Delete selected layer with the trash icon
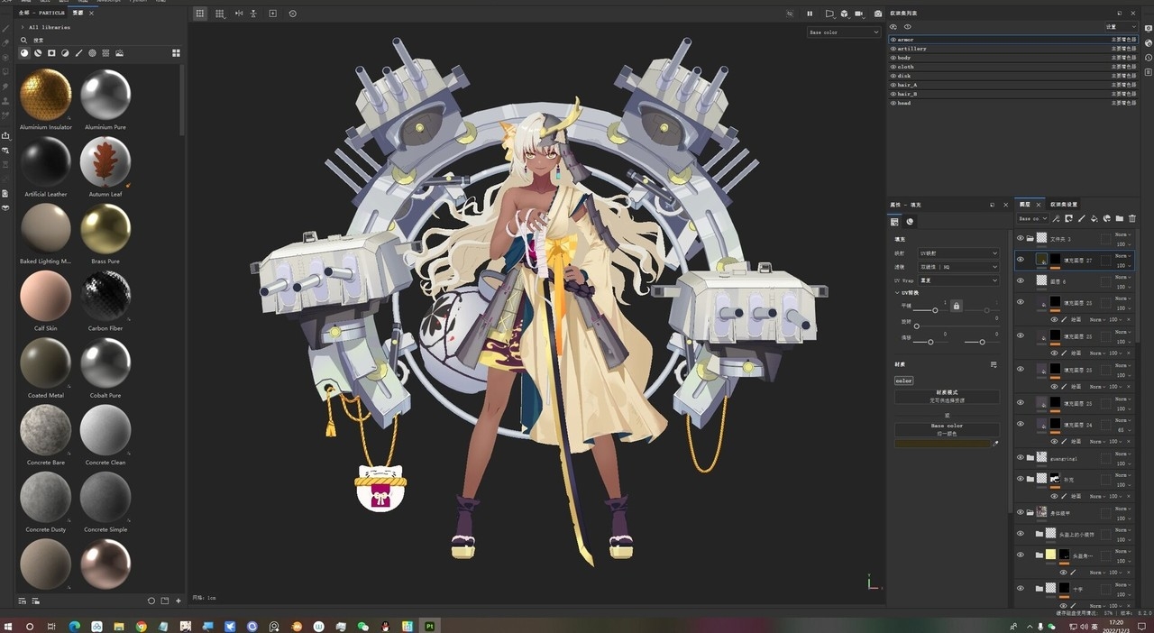Screen dimensions: 1154x633 pos(1132,218)
